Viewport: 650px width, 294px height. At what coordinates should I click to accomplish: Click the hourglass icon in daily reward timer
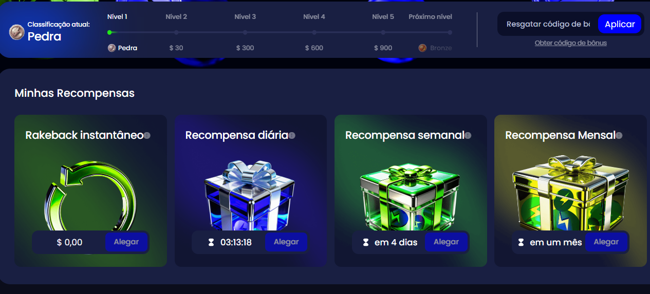coord(211,242)
